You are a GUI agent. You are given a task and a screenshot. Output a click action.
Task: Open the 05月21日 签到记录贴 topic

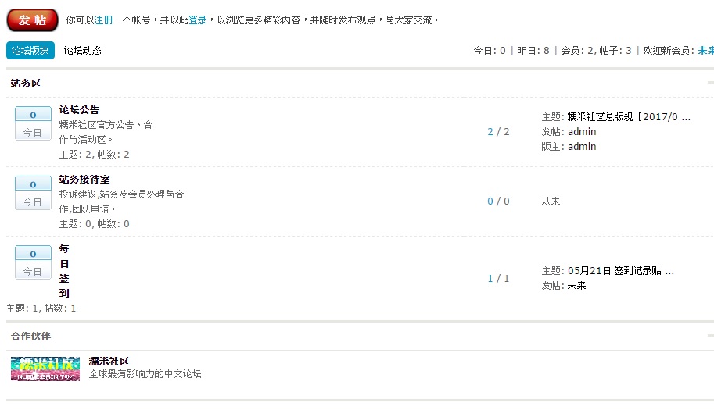pyautogui.click(x=621, y=271)
